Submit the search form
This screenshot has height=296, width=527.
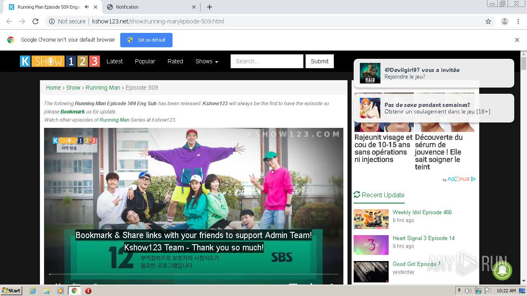[x=319, y=61]
